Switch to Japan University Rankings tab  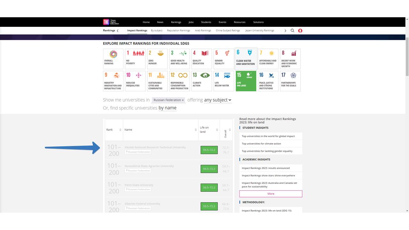[260, 31]
